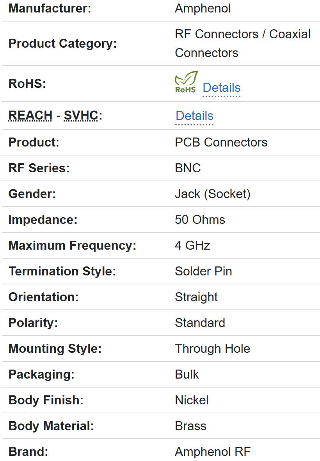Click the REACH abbreviation label
The image size is (320, 461).
coord(30,116)
